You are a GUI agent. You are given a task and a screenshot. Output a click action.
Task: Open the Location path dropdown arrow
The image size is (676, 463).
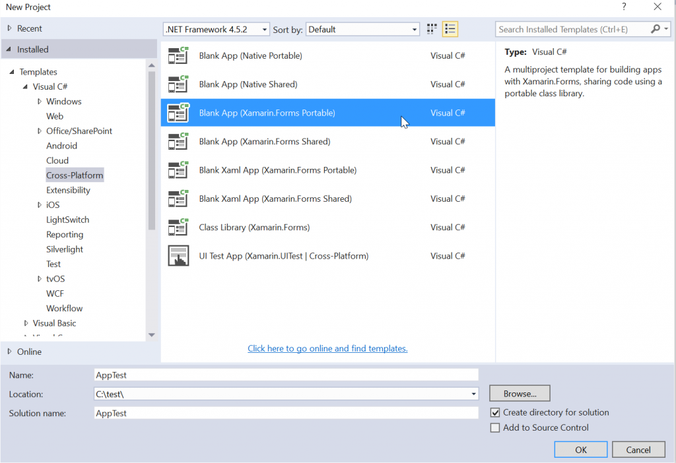(473, 394)
